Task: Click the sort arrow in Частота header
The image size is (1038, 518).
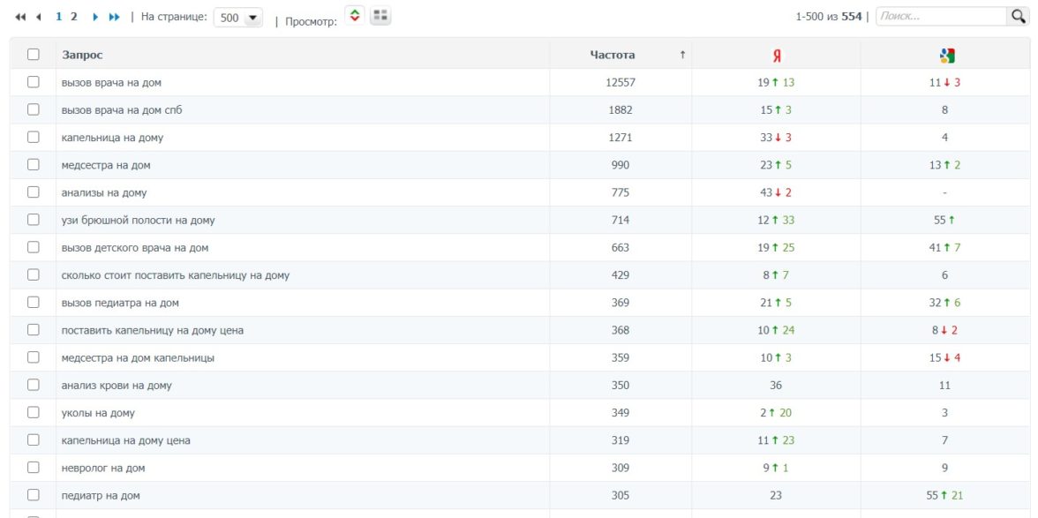Action: [x=682, y=55]
